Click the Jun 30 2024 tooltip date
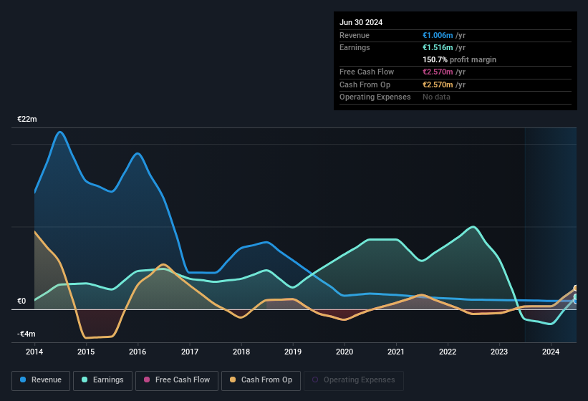Screen dimensions: 588x401 361,22
